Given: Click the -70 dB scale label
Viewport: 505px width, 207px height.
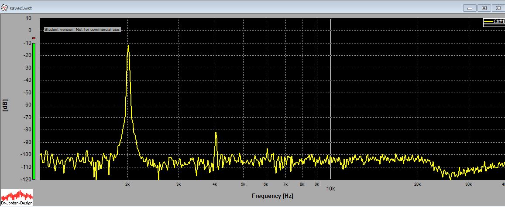Looking at the screenshot, I should point(27,117).
